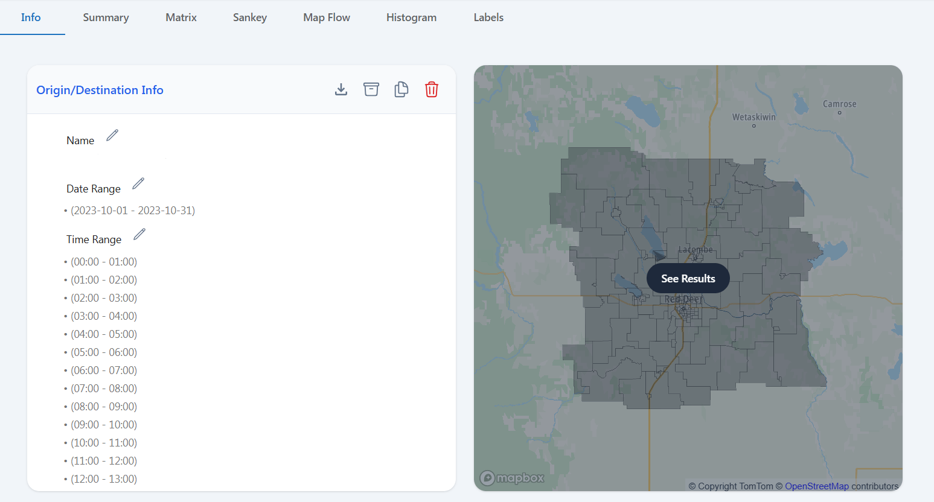Click Camrose on the map

(839, 104)
